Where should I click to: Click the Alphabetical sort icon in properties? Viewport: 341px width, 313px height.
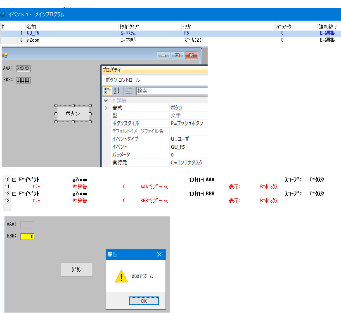click(x=117, y=91)
